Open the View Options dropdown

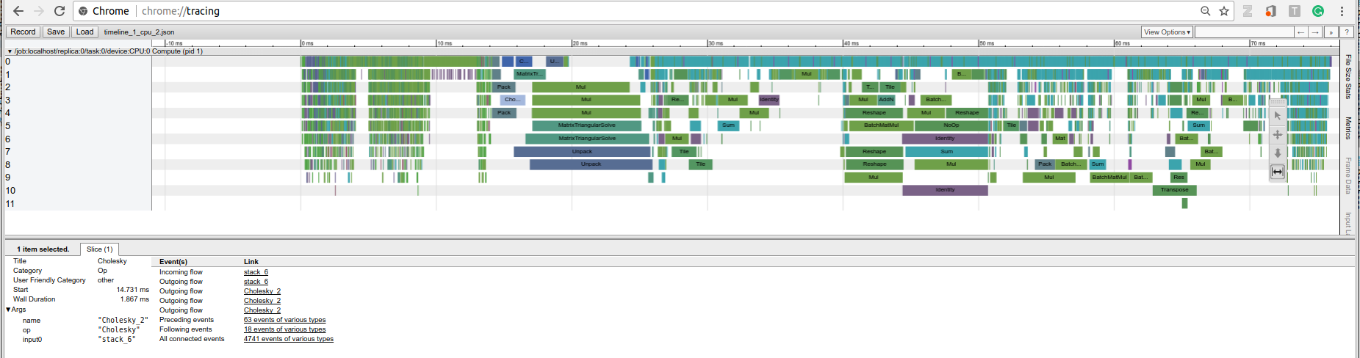point(1167,32)
